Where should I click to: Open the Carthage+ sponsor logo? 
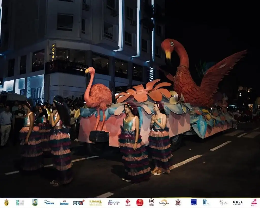click(x=164, y=202)
